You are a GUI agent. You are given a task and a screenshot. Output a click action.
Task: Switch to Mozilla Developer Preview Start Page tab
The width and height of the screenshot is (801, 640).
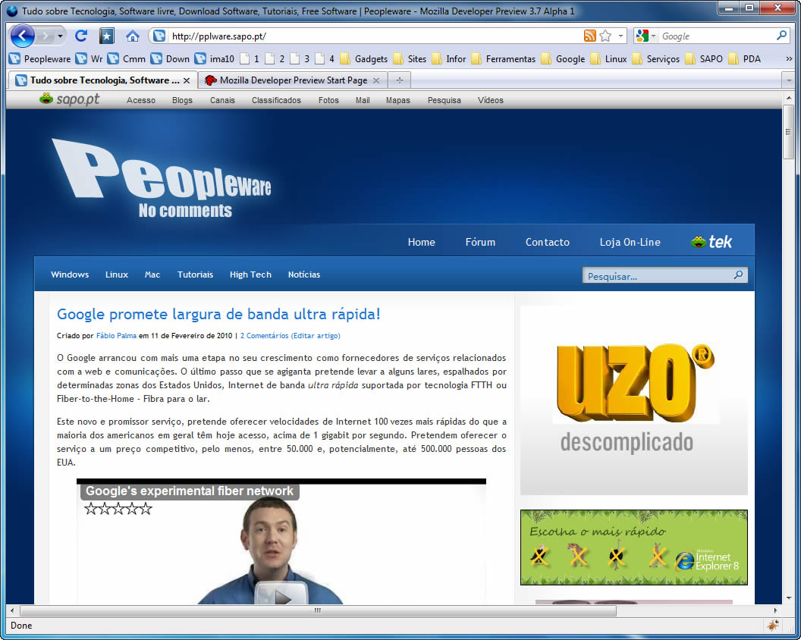(x=293, y=80)
